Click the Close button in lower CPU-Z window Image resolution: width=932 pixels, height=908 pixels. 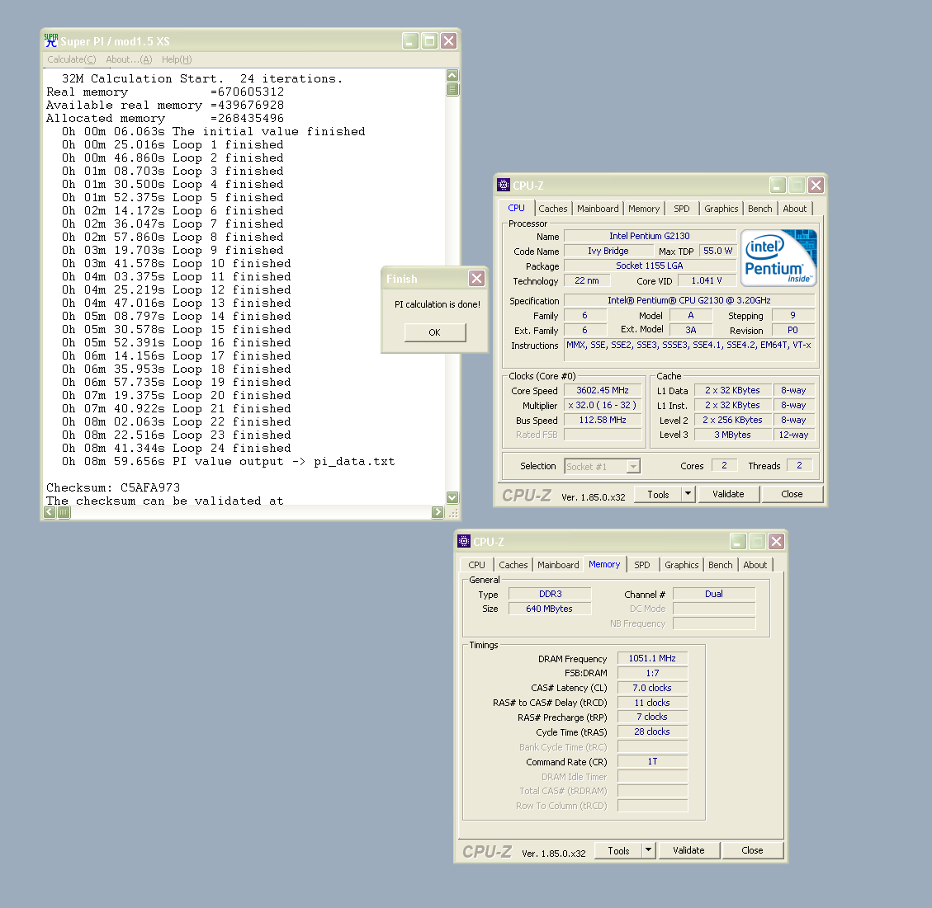pos(752,850)
